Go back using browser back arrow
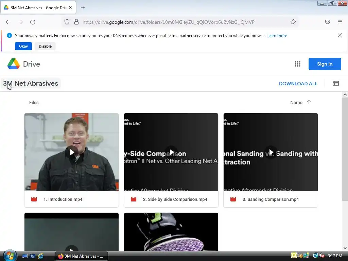Image resolution: width=348 pixels, height=261 pixels. click(x=8, y=22)
